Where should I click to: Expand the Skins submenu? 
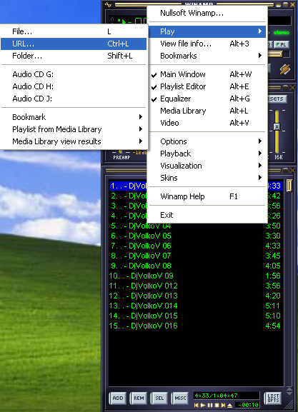(x=207, y=178)
